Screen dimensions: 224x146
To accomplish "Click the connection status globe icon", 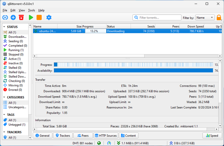I will tap(99, 143).
